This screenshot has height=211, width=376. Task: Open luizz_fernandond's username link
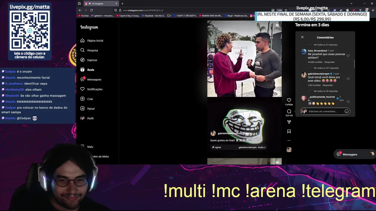317,51
